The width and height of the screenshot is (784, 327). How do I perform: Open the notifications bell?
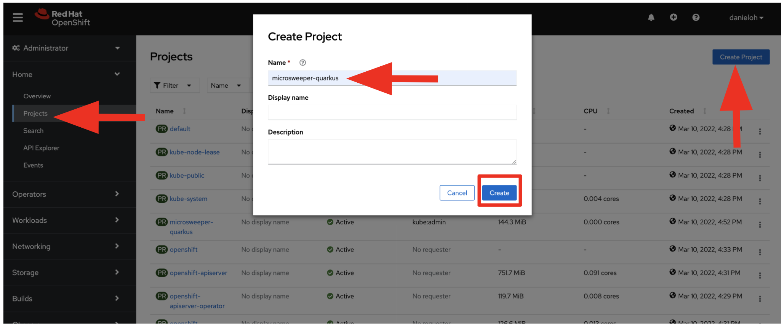coord(651,18)
